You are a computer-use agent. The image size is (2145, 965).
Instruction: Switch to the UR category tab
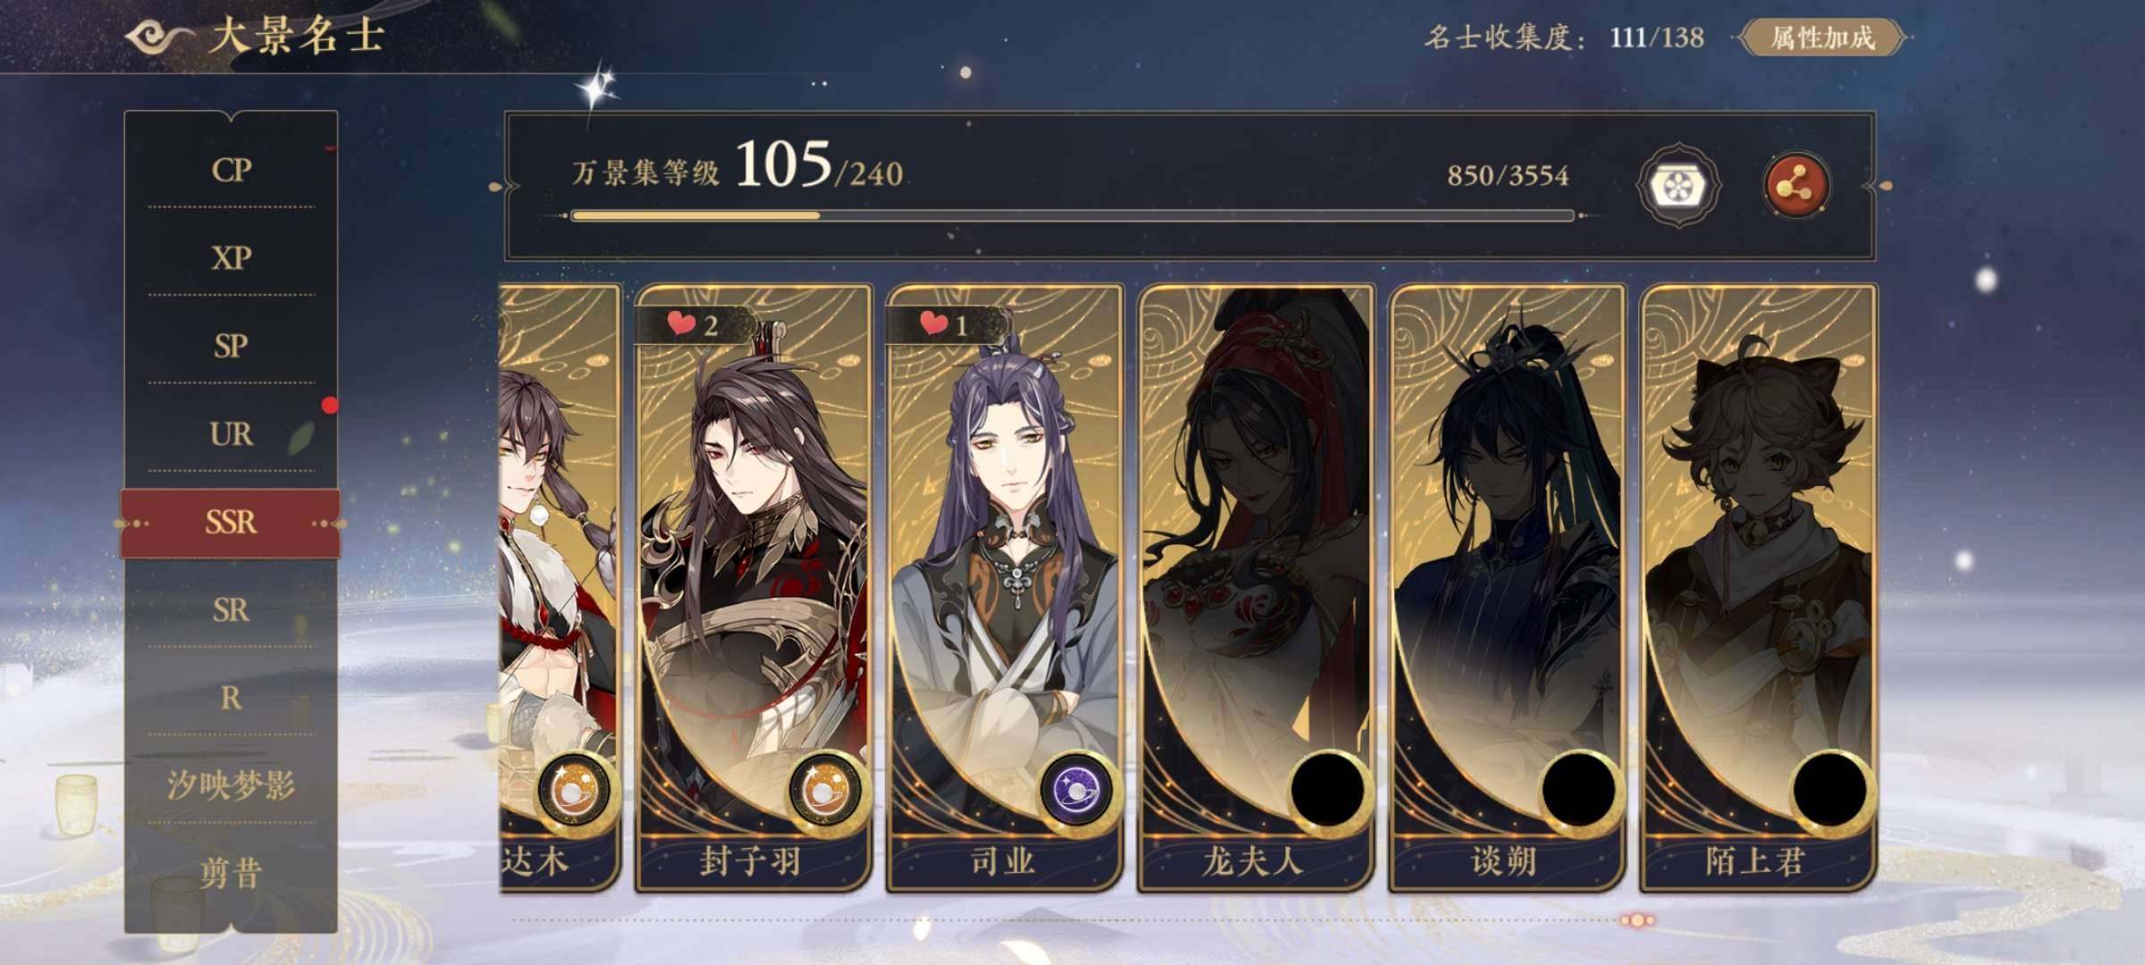coord(231,433)
